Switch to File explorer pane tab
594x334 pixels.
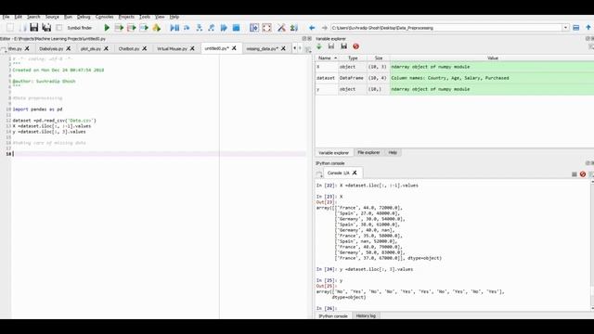coord(368,152)
